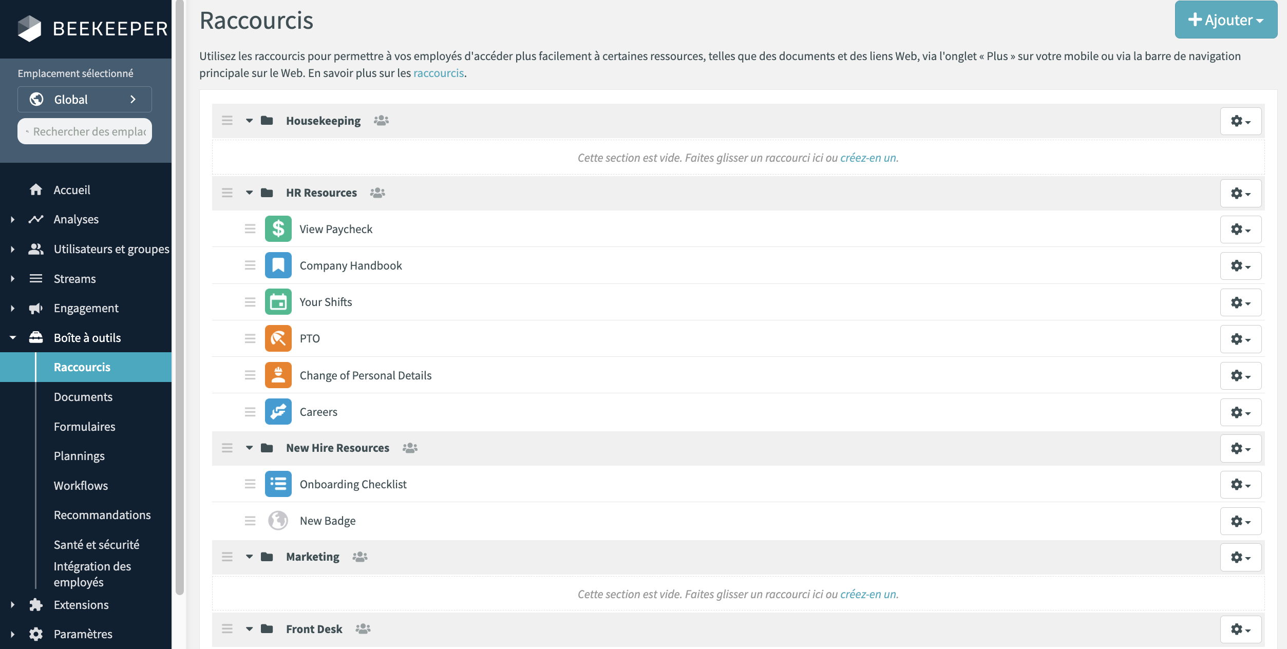Collapse the HR Resources section
This screenshot has height=649, width=1287.
(249, 193)
